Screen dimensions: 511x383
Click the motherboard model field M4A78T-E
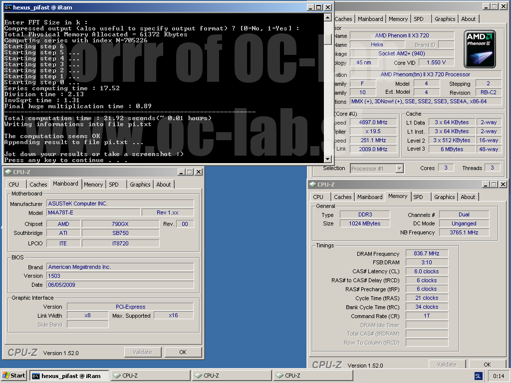pyautogui.click(x=93, y=212)
